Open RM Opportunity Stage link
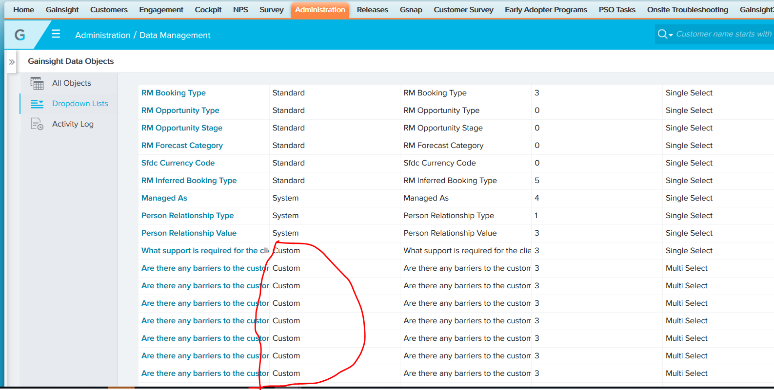774x390 pixels. click(182, 128)
